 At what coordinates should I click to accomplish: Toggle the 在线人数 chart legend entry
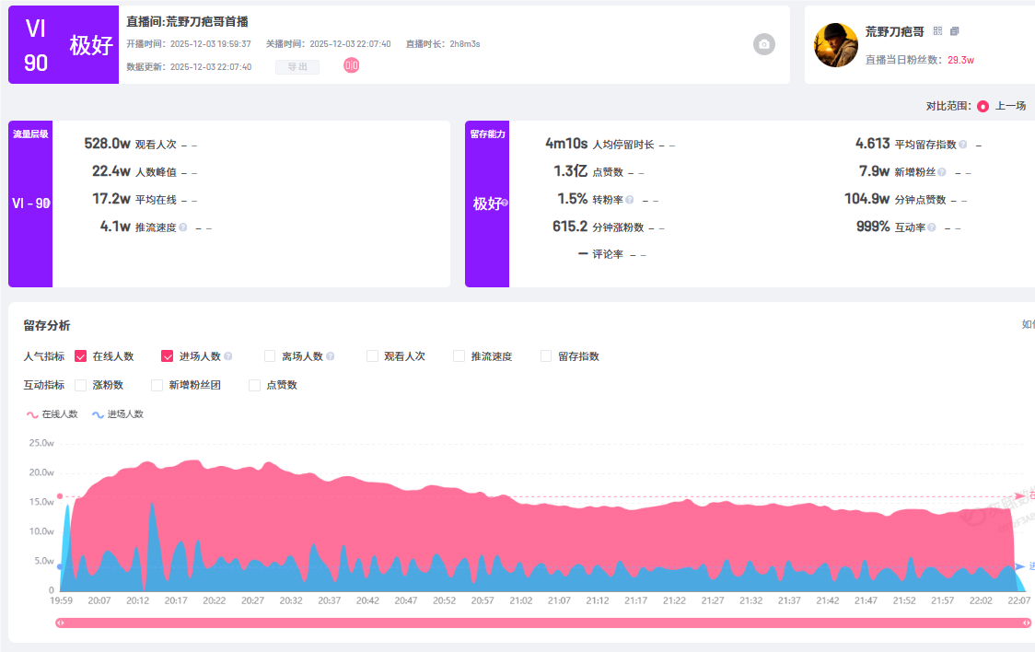click(52, 414)
